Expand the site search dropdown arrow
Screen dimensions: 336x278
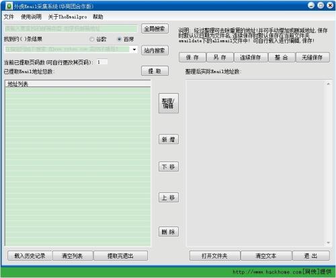tap(134, 50)
